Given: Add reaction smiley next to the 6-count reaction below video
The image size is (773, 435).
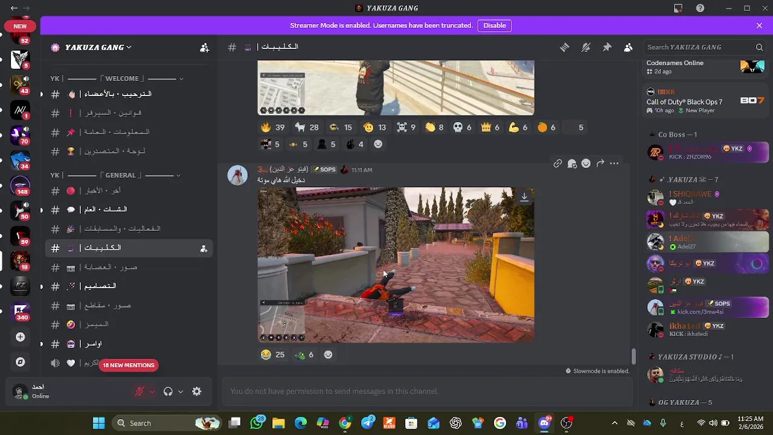Looking at the screenshot, I should point(328,355).
